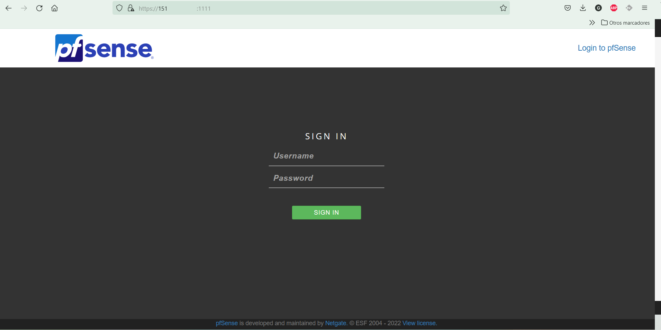Click the green SIGN IN button
661x330 pixels.
(327, 213)
